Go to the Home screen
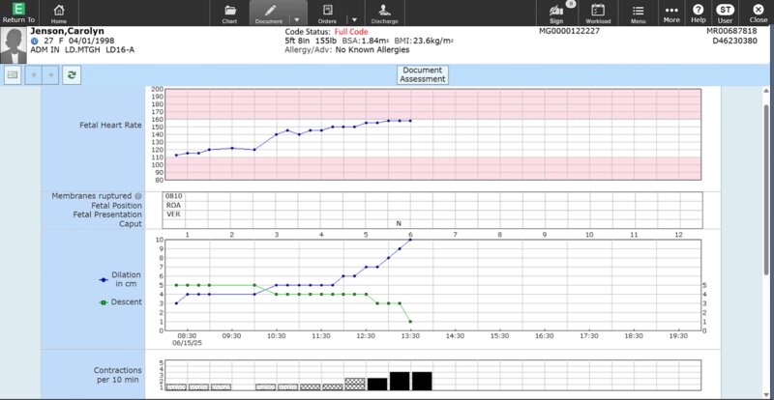Screen dimensions: 774x400 [x=59, y=13]
